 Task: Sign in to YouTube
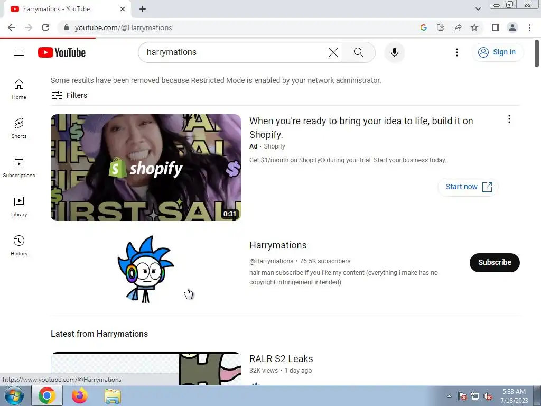[497, 52]
